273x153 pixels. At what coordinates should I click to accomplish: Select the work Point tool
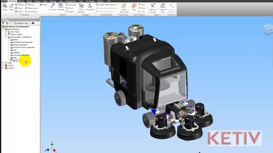[142, 8]
